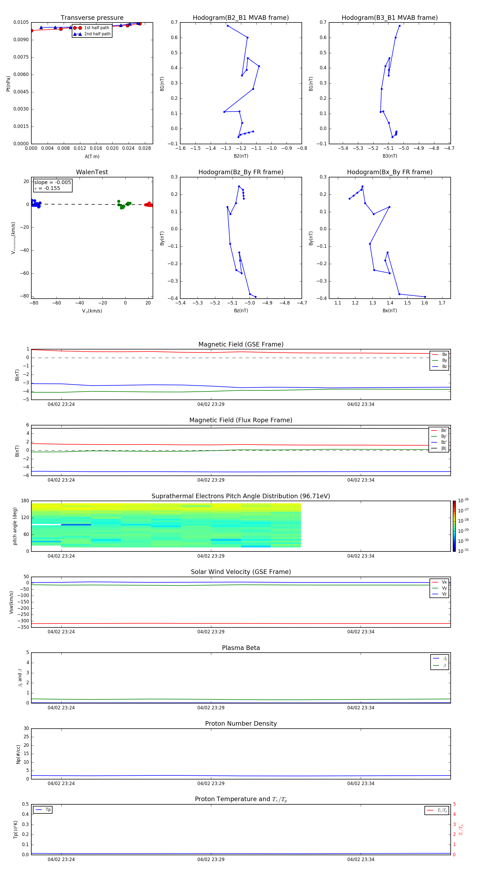The image size is (482, 883).
Task: Click the 'Np(#/cc)' axis label
Action: 18,754
